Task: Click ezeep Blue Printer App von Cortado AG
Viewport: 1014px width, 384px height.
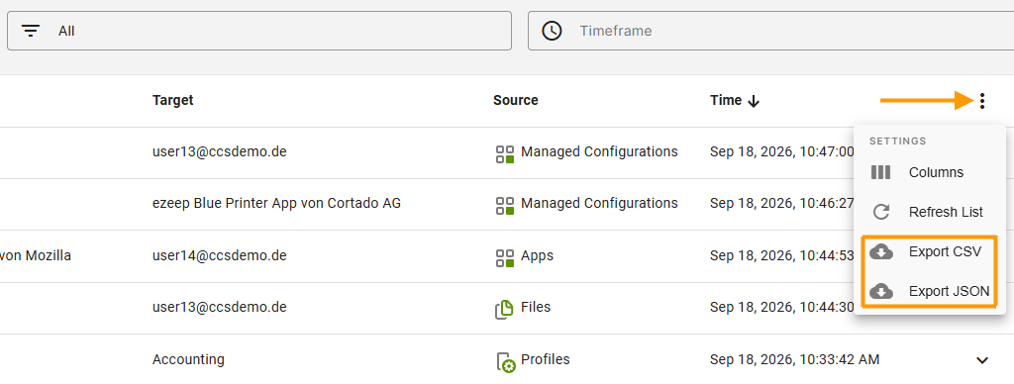Action: 277,204
